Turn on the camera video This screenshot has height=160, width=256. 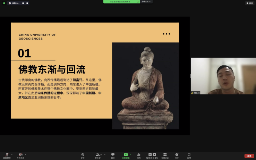[x=21, y=154]
